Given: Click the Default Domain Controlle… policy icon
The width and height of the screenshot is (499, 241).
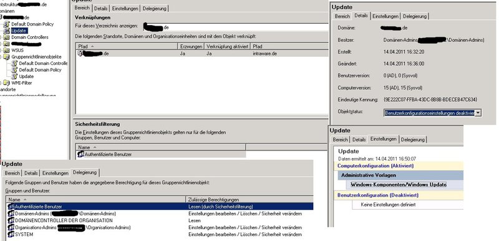Looking at the screenshot, I should pos(14,63).
